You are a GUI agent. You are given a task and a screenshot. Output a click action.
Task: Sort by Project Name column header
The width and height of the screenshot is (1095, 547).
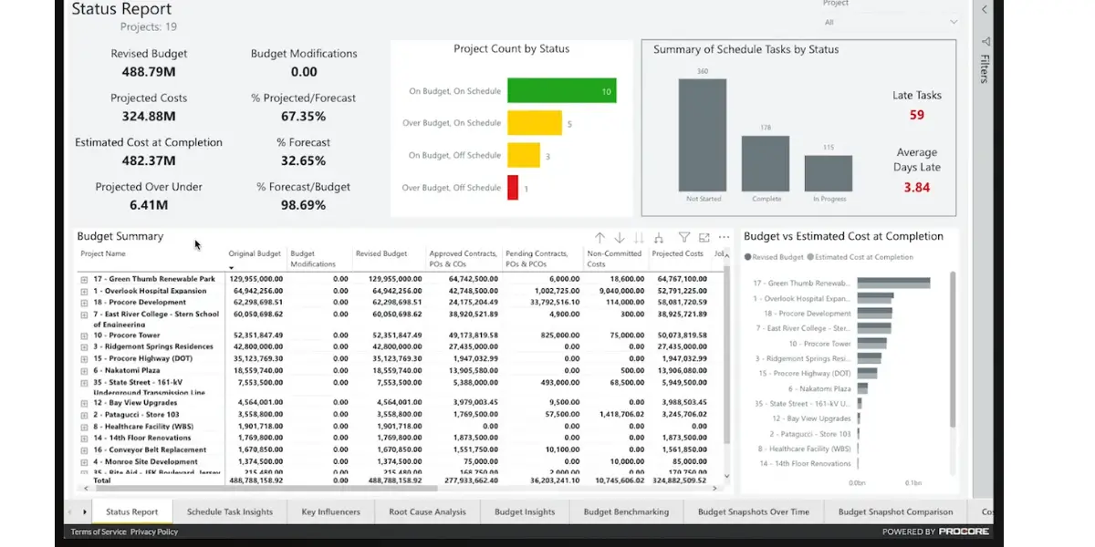click(103, 253)
